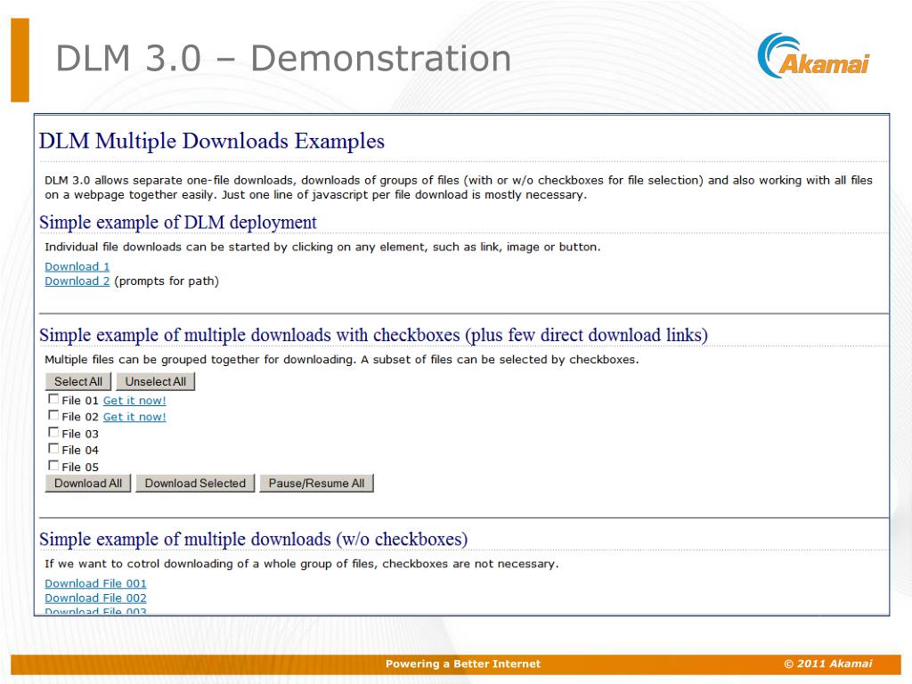Click the File 05 label text
912x684 pixels.
[80, 467]
